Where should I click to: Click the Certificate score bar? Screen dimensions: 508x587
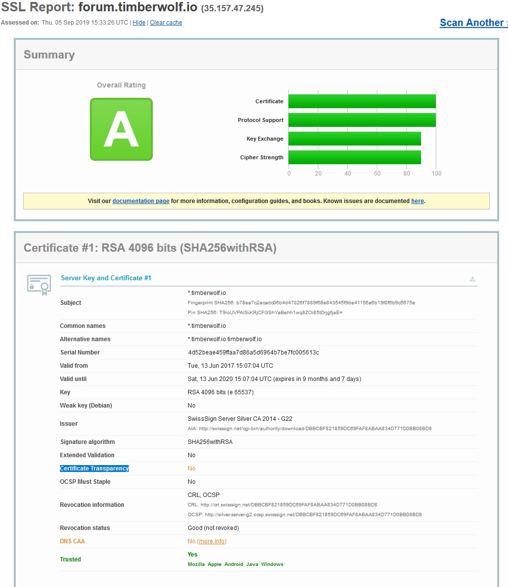362,101
